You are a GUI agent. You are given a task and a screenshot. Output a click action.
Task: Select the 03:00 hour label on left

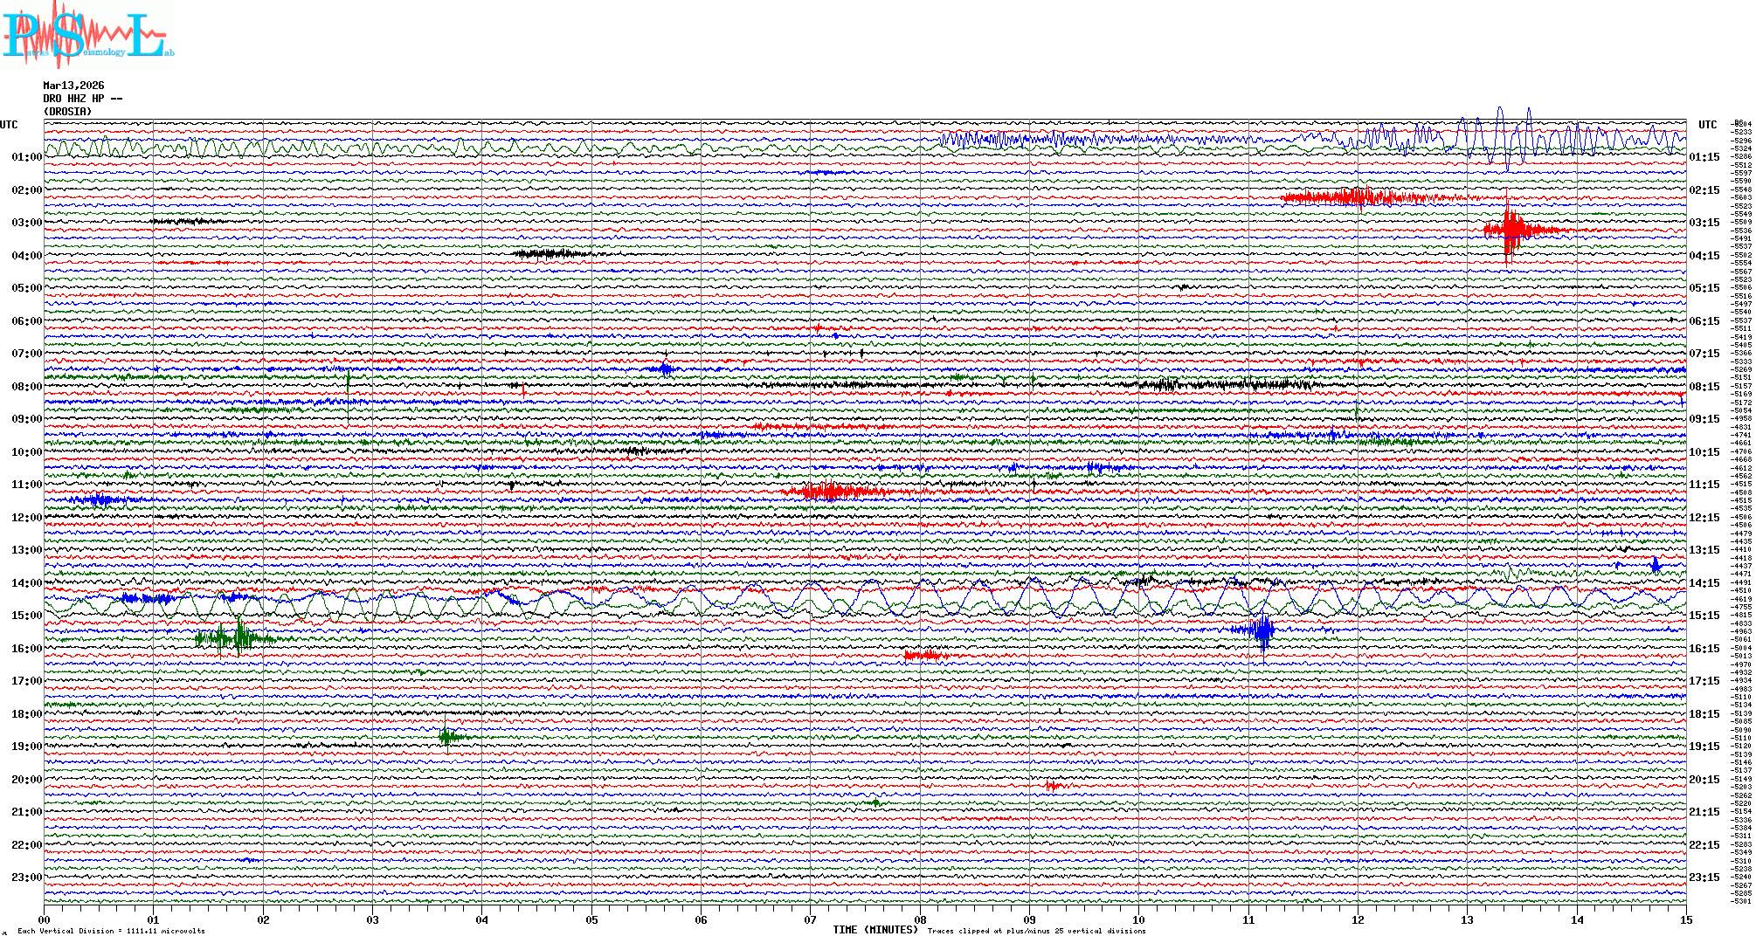coord(26,223)
